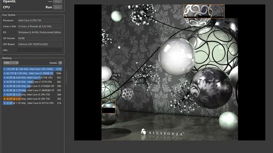Click the Run button in the CPU row
Viewport: 273px width, 153px height.
[x=58, y=7]
